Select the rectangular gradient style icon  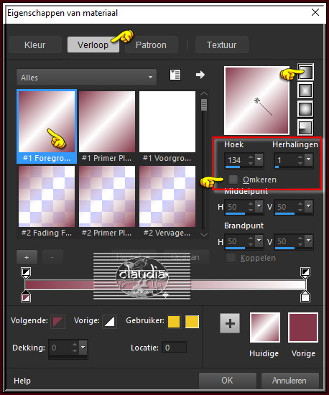pyautogui.click(x=305, y=90)
